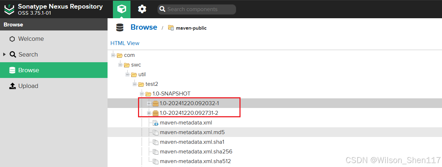Select the util folder row

(x=275, y=74)
